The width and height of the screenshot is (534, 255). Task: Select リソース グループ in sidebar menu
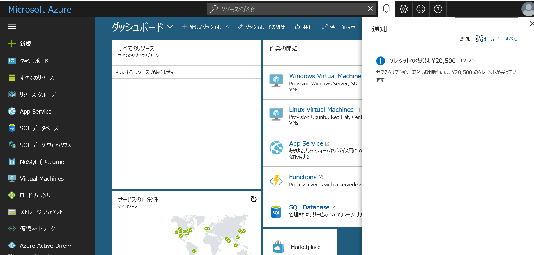click(47, 95)
